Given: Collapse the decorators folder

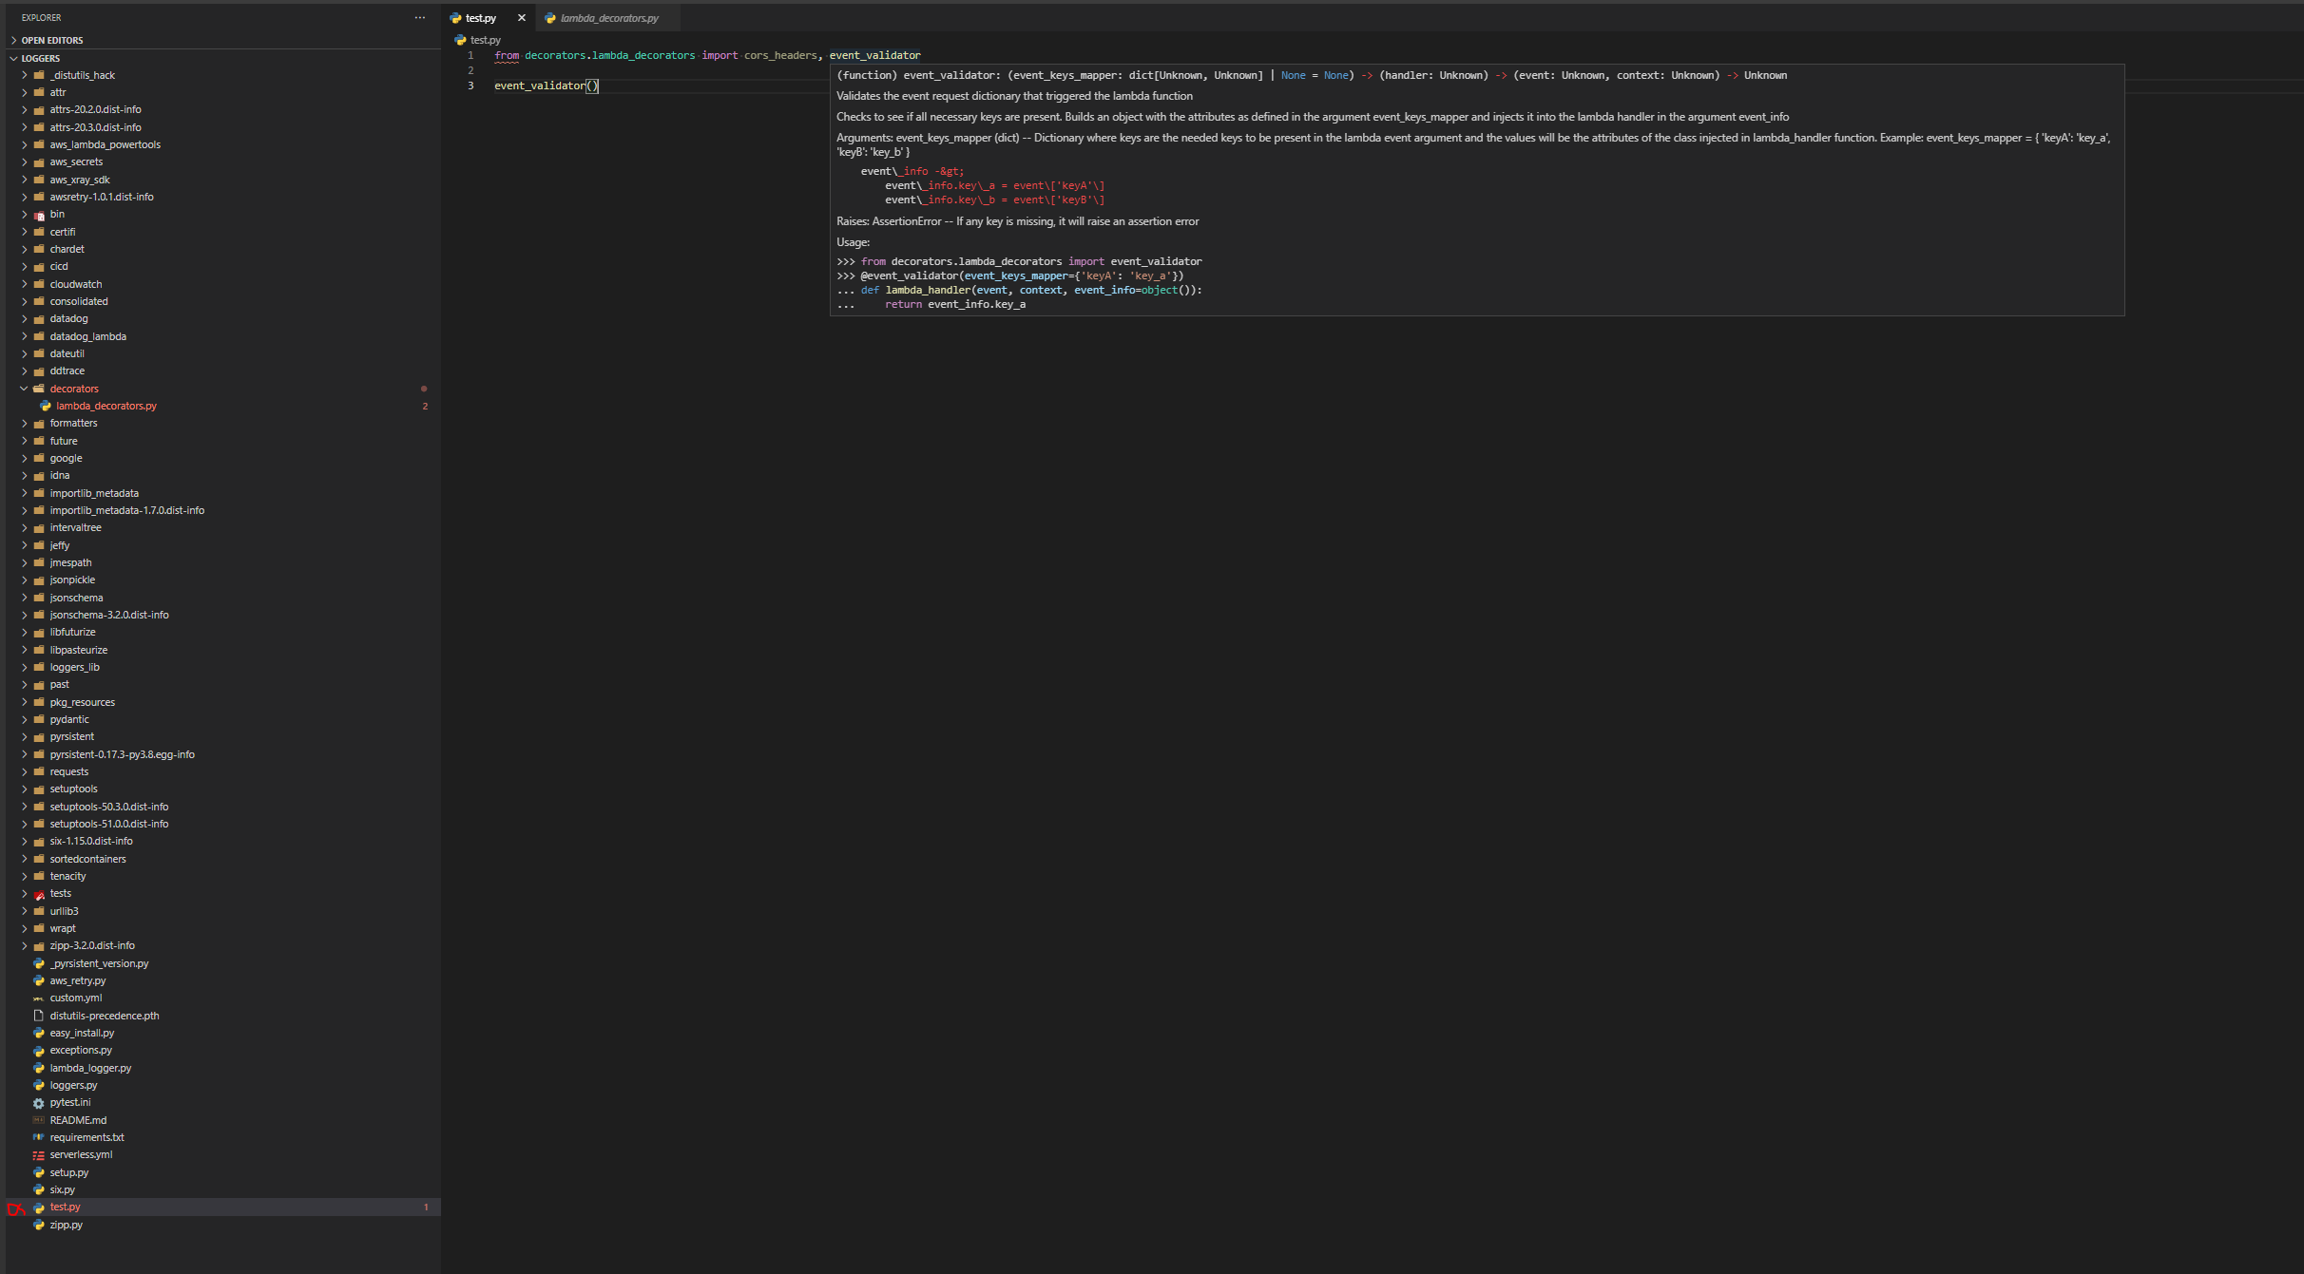Looking at the screenshot, I should coord(25,388).
